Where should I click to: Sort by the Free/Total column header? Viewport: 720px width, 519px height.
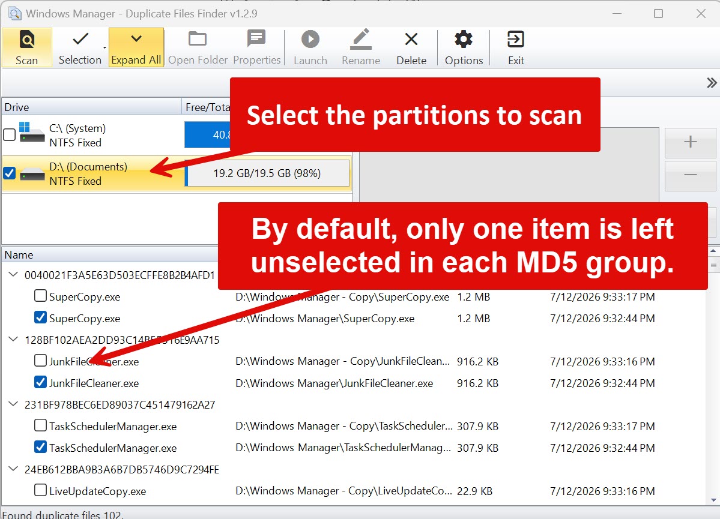tap(207, 107)
